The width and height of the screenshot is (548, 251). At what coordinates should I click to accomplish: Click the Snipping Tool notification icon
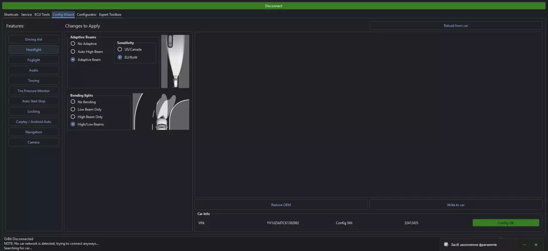point(446,245)
